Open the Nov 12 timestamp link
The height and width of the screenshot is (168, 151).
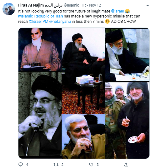coord(95,5)
